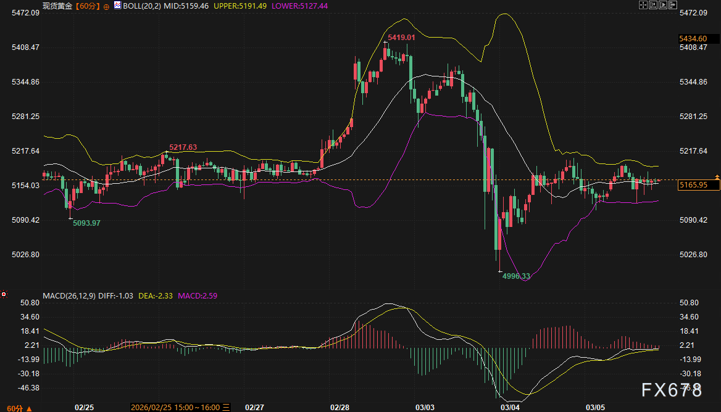Click the 5165.95 current price tag

[x=692, y=184]
